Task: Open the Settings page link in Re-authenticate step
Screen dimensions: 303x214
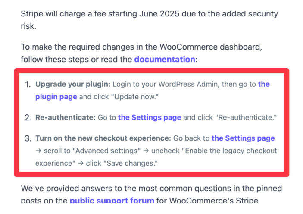Action: click(x=150, y=117)
